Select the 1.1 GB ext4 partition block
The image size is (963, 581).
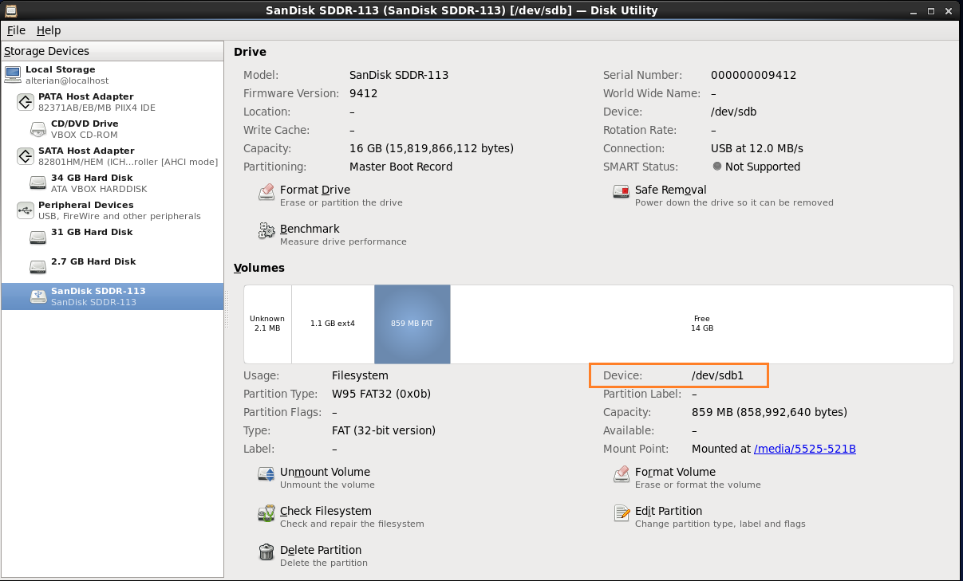[x=333, y=324]
